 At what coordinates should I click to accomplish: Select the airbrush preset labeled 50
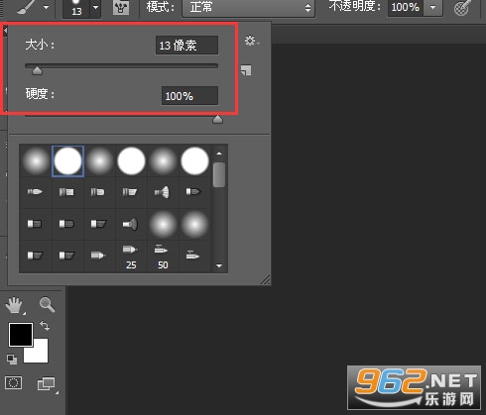coord(163,257)
